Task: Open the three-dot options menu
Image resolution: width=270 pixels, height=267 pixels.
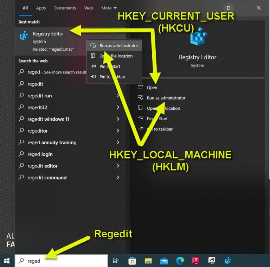Action: click(245, 8)
